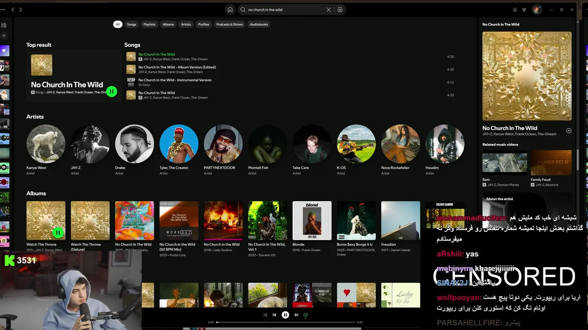Toggle shuffle in the player bar
Image resolution: width=588 pixels, height=330 pixels.
tap(265, 315)
